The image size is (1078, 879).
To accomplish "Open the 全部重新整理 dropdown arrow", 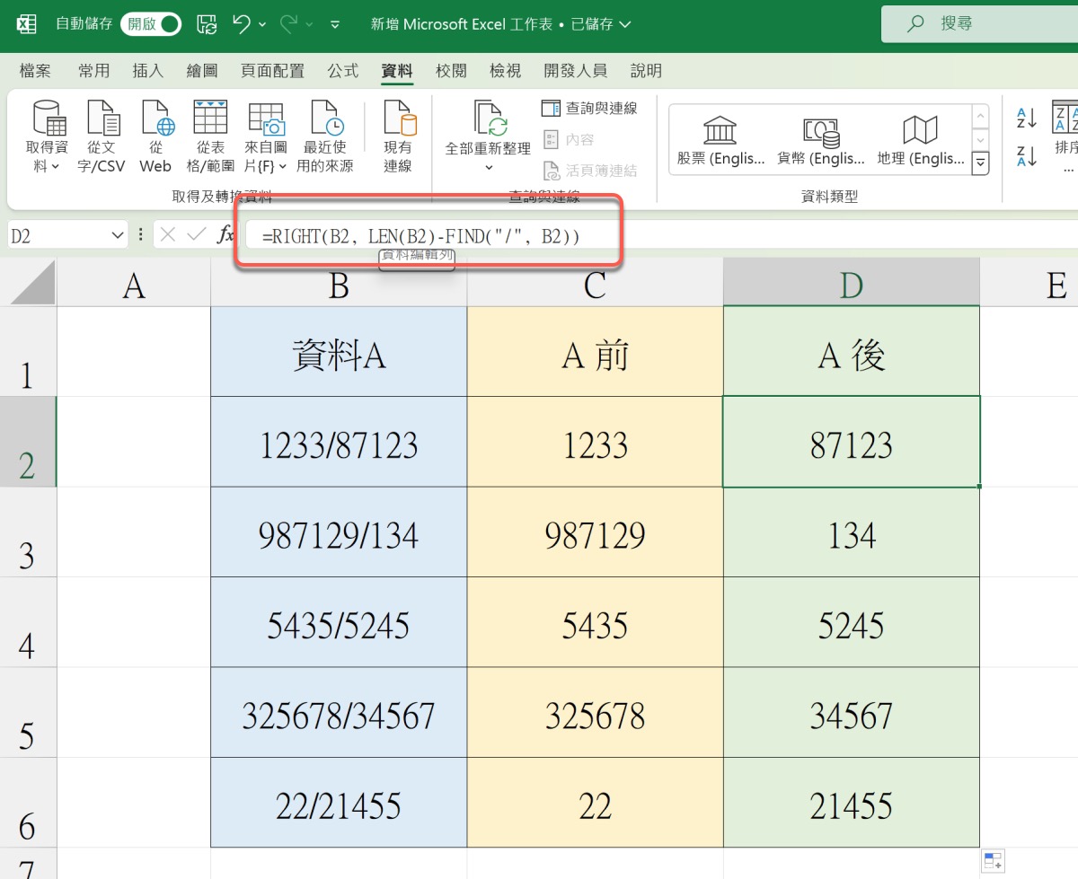I will (489, 168).
